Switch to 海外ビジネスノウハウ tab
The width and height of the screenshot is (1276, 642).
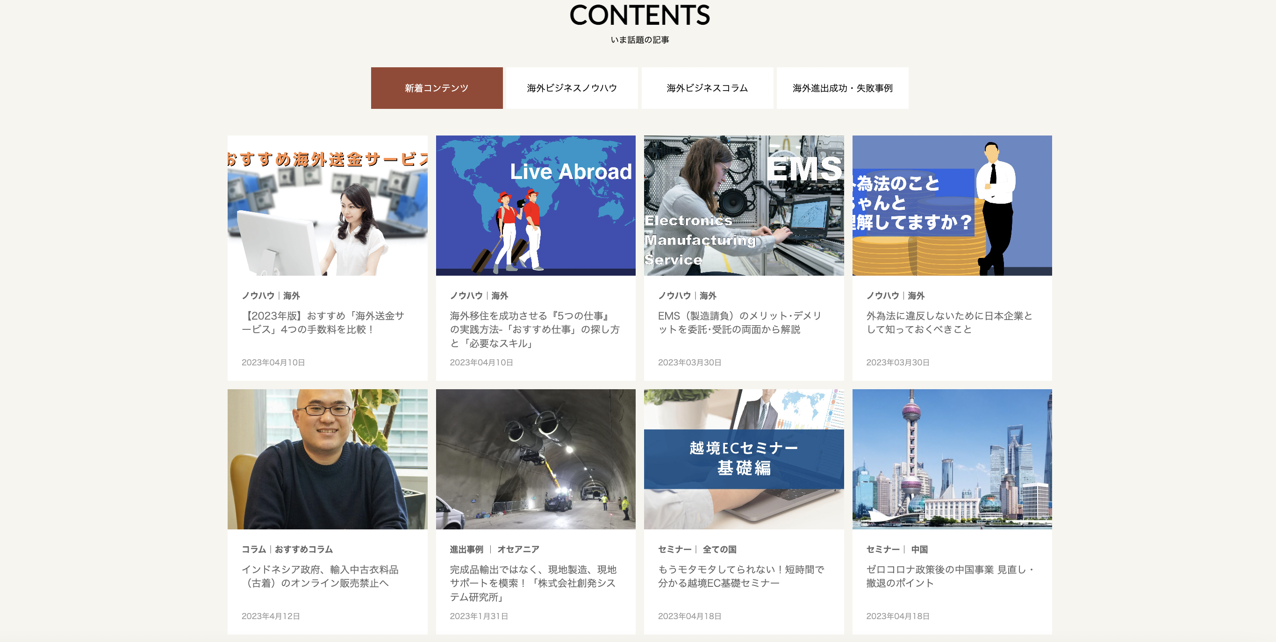tap(572, 88)
